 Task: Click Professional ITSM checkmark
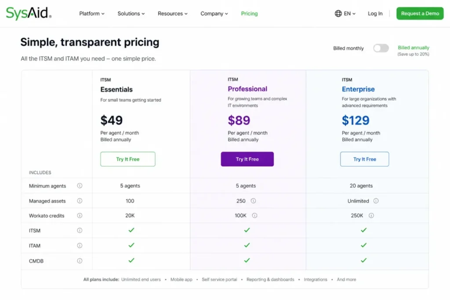[x=247, y=230]
